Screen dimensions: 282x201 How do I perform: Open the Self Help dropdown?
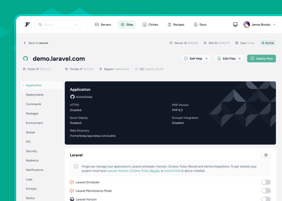click(x=196, y=59)
